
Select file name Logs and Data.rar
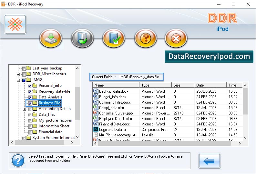(x=113, y=129)
